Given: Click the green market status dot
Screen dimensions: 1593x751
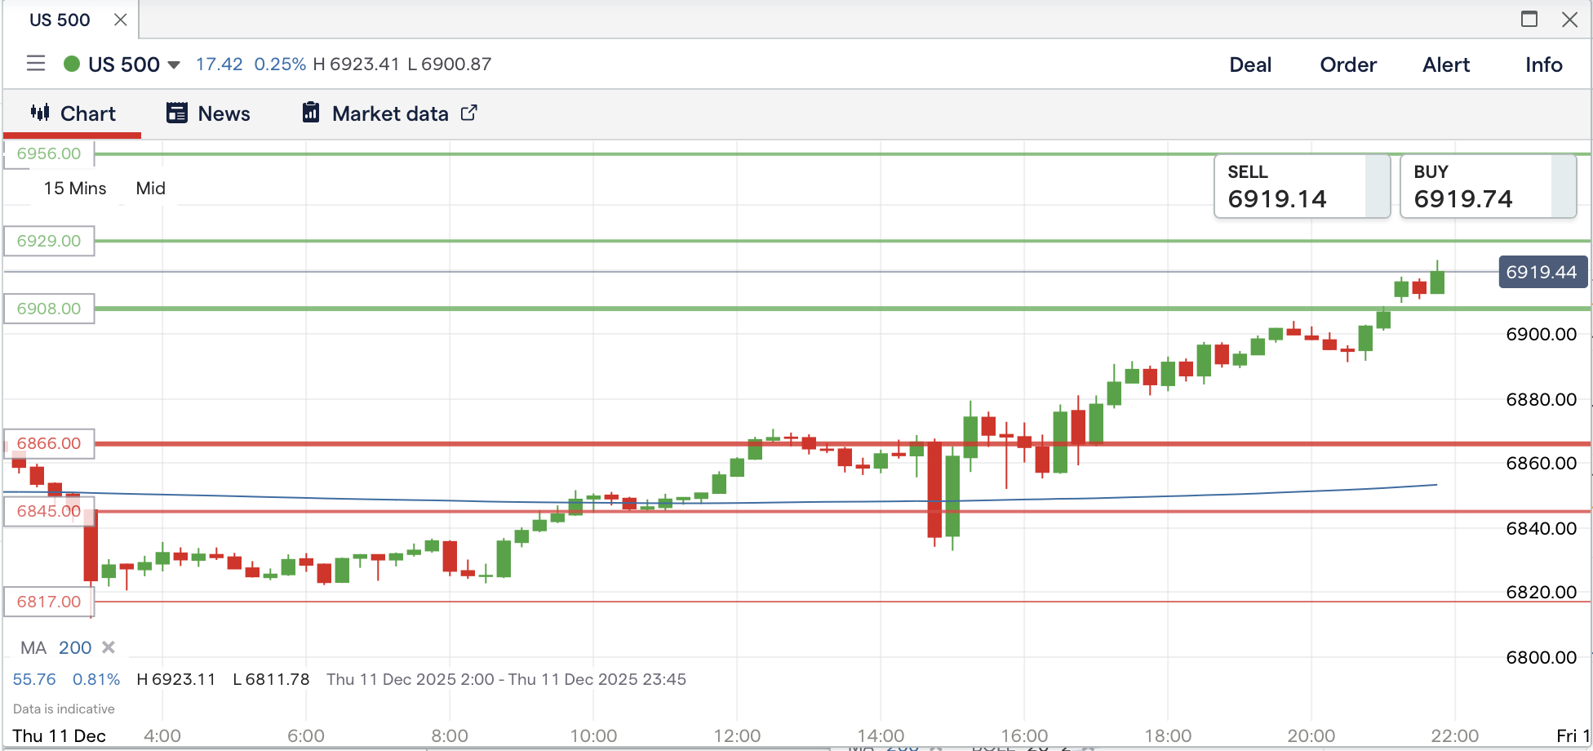Looking at the screenshot, I should click(x=72, y=64).
